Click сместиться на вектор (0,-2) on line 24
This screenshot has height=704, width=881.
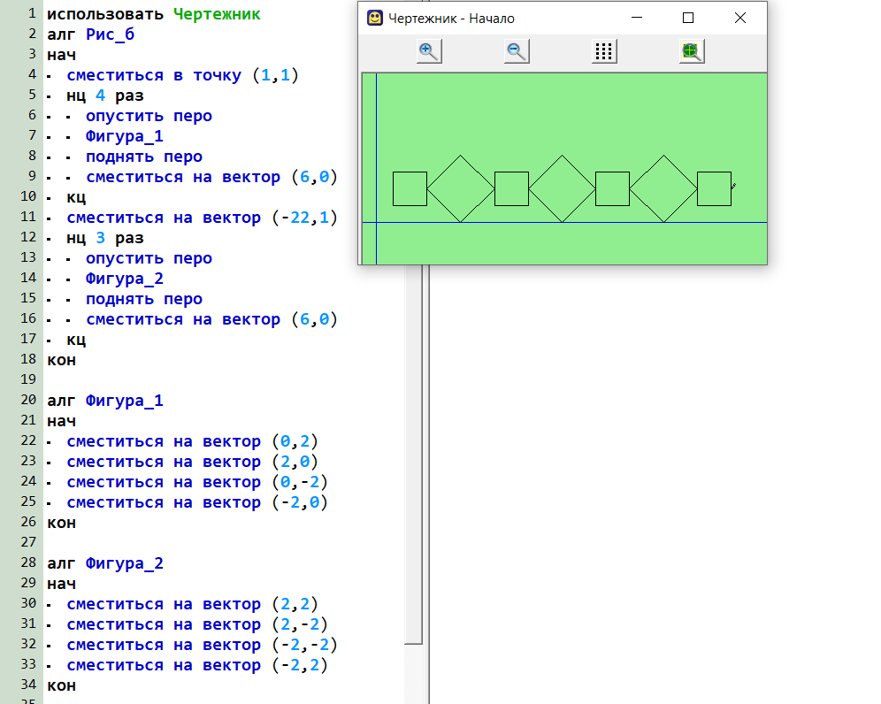pos(197,483)
